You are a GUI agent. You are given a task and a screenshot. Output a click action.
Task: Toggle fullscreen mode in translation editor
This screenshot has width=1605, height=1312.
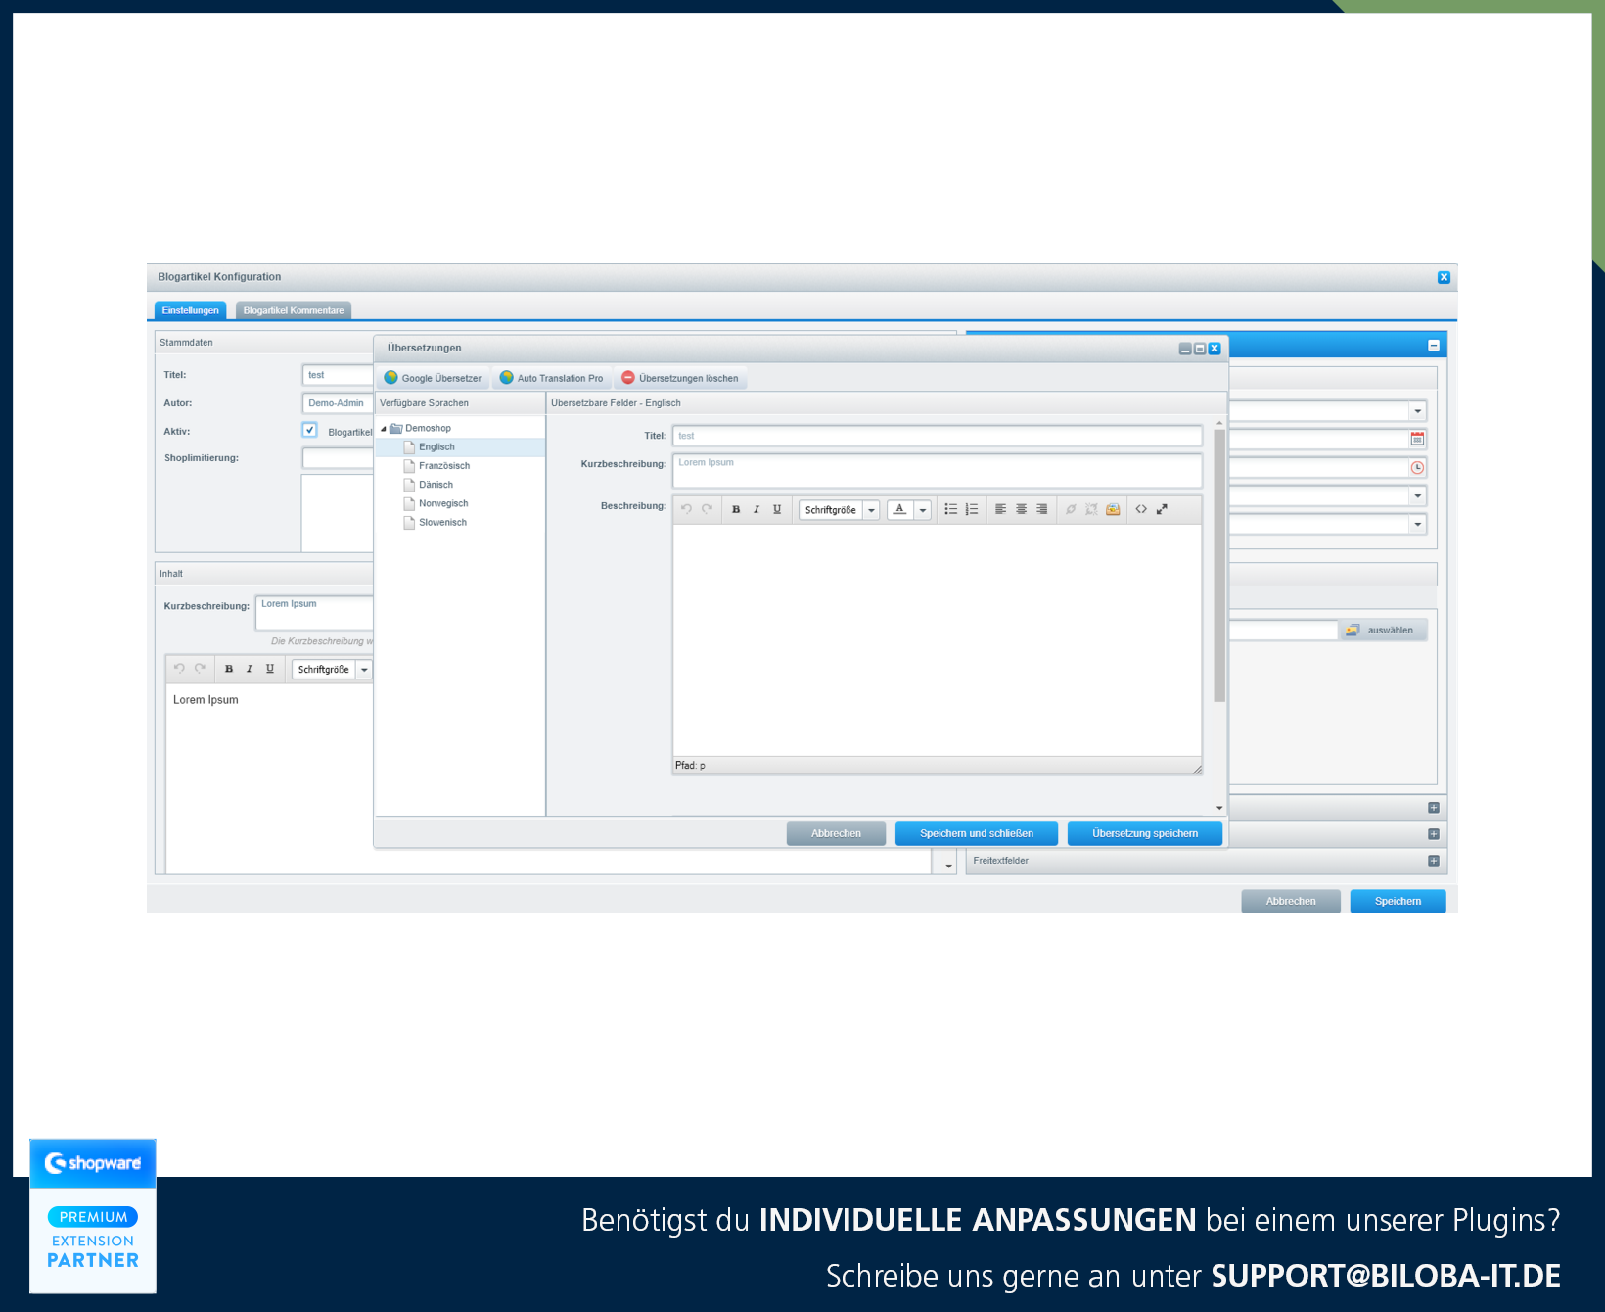point(1162,509)
